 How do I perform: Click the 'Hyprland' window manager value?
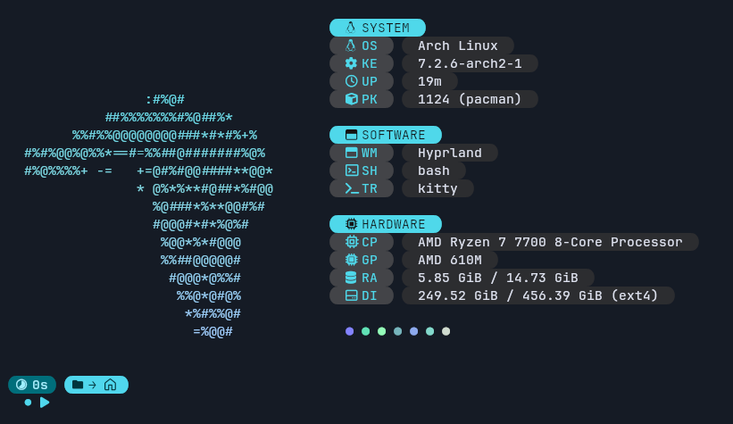[450, 153]
